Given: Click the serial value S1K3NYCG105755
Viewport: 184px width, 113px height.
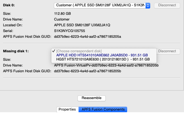Looking at the screenshot, I should [x=69, y=31].
